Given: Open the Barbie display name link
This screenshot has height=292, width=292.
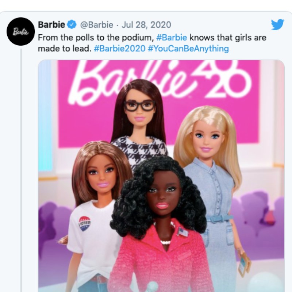Looking at the screenshot, I should click(x=51, y=24).
